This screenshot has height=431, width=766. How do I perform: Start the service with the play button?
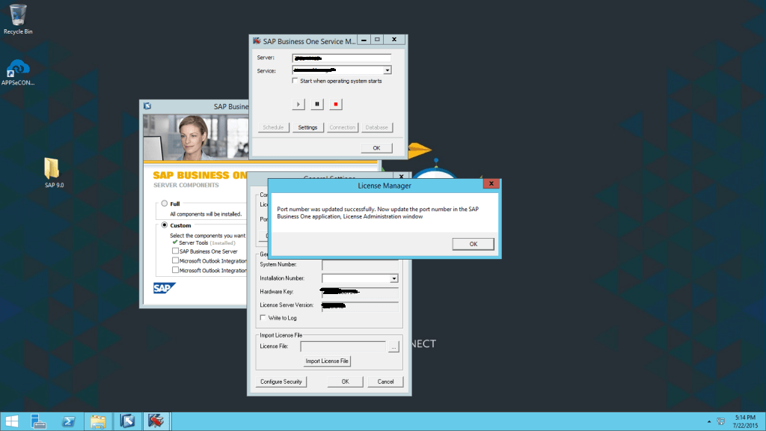(x=298, y=104)
